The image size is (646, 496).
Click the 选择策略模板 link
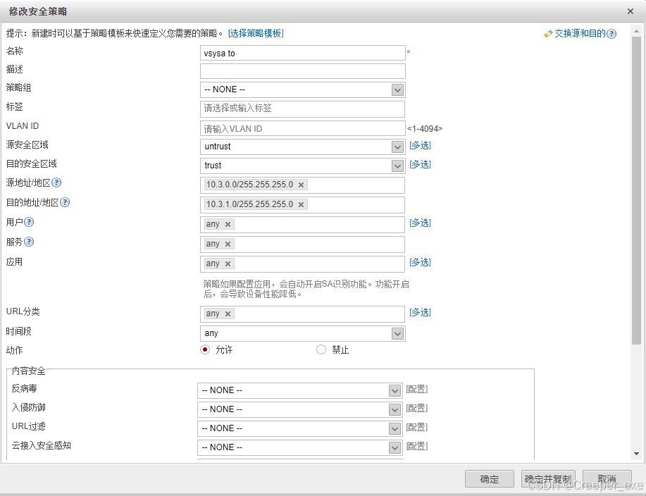[x=256, y=33]
